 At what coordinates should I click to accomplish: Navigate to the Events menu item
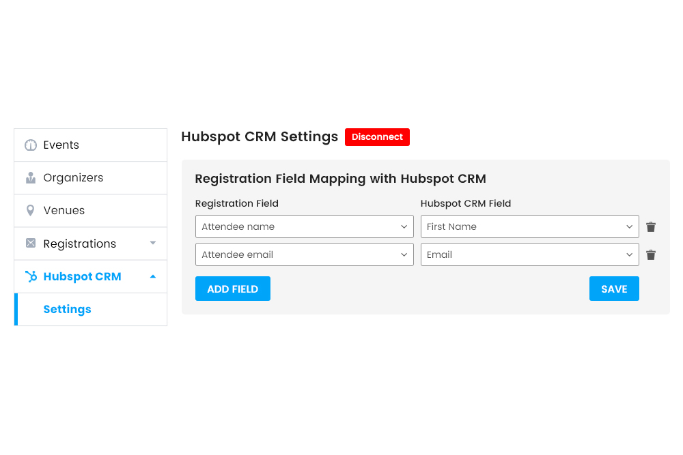[62, 145]
